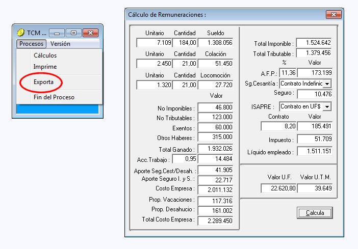Click the TCM coin app icon
The image size is (358, 249).
coord(20,33)
